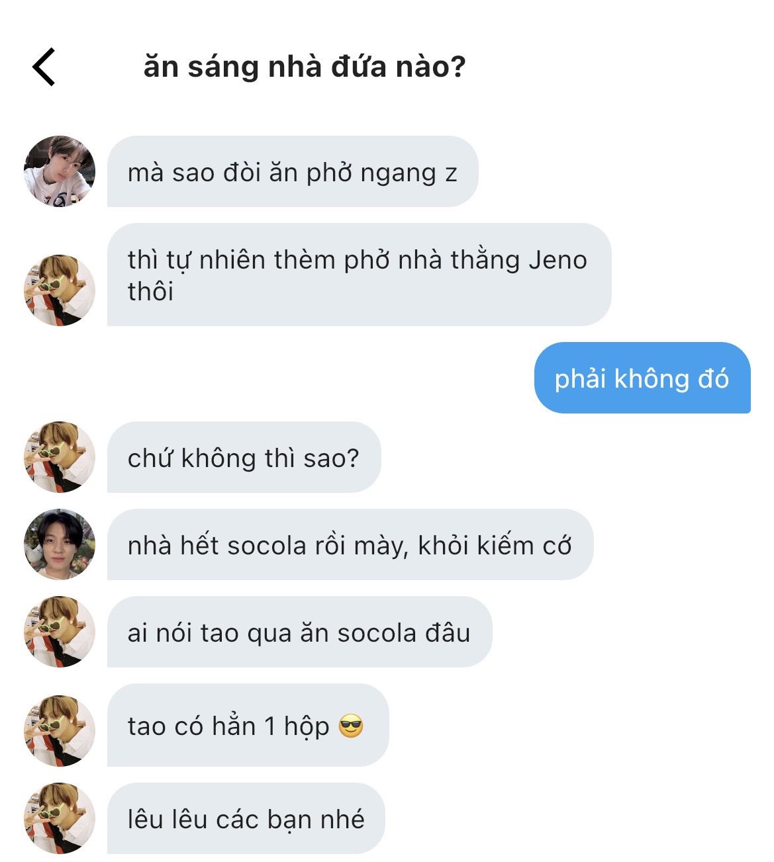The height and width of the screenshot is (862, 774).
Task: Open the group title "ăn sáng nhà đứa nào?"
Action: point(305,67)
